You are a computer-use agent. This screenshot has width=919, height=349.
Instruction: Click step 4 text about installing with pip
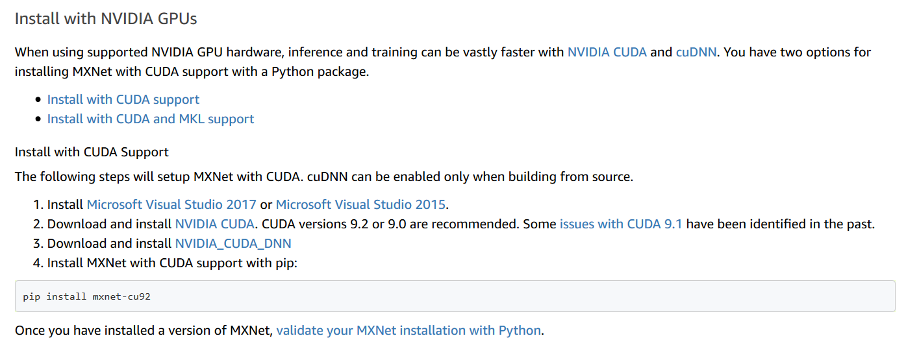172,263
